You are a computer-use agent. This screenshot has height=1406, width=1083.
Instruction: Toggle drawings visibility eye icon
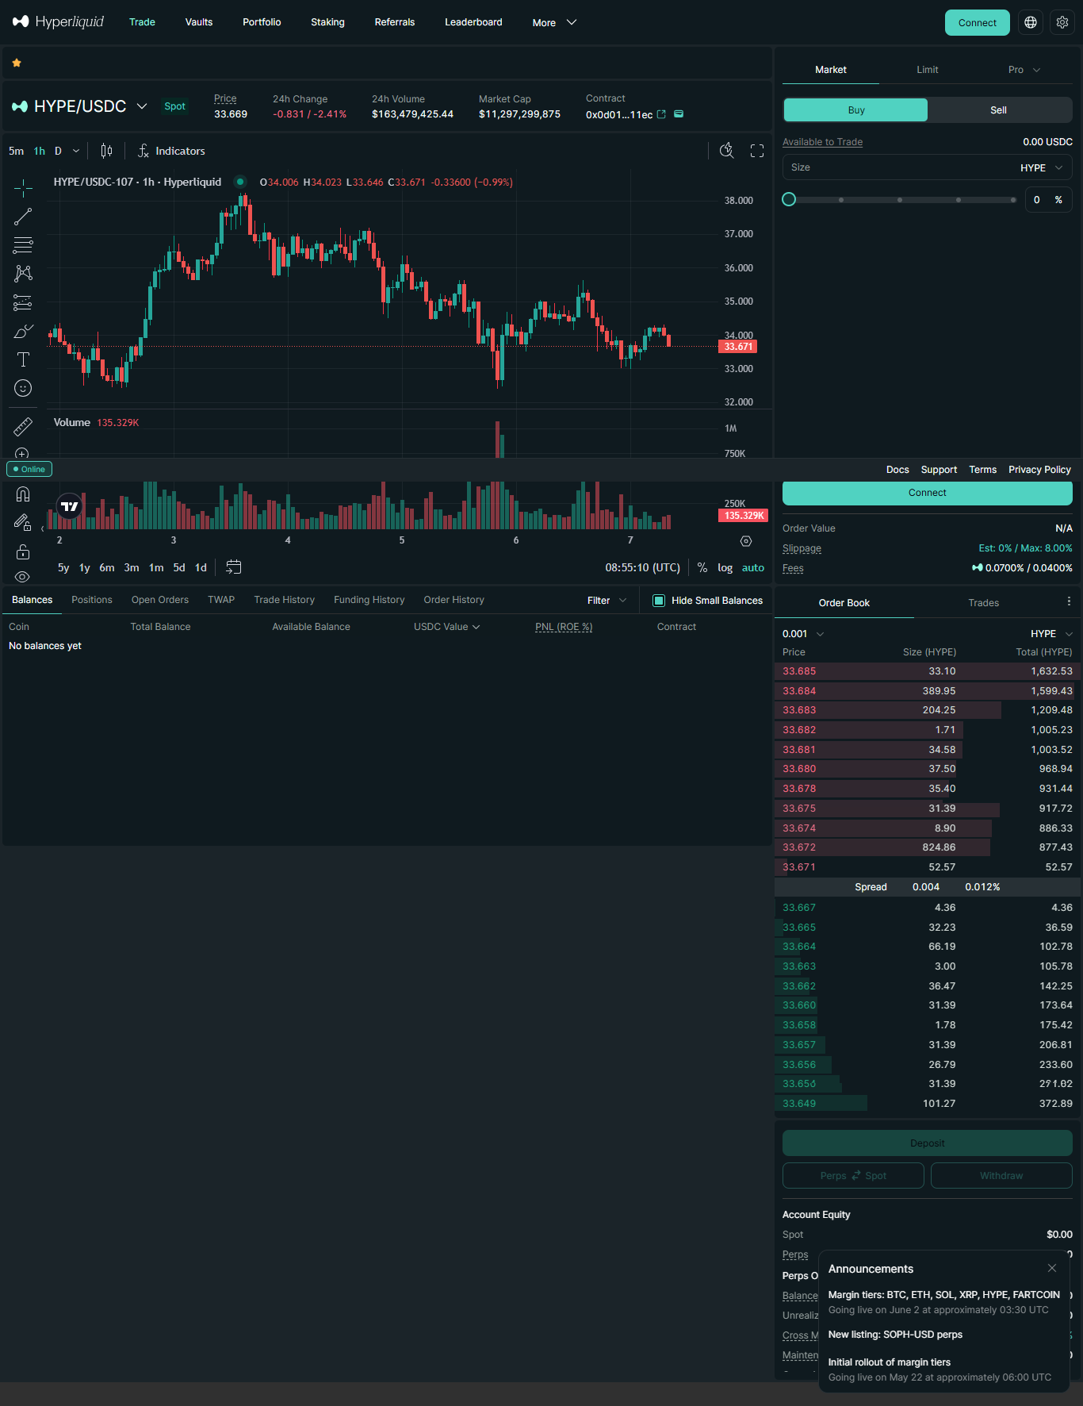pos(23,577)
